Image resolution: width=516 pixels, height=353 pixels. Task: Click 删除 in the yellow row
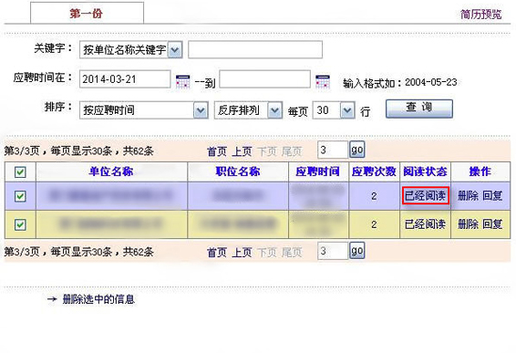click(468, 224)
